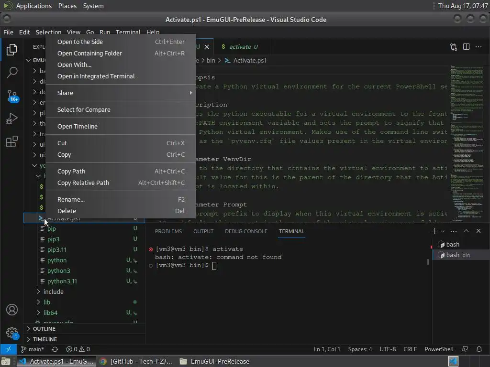490x367 pixels.
Task: Choose Open in Integrated Terminal
Action: [x=121, y=76]
